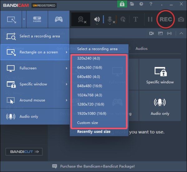The height and width of the screenshot is (172, 187).
Task: Open the speaker settings chevron
Action: tap(97, 24)
